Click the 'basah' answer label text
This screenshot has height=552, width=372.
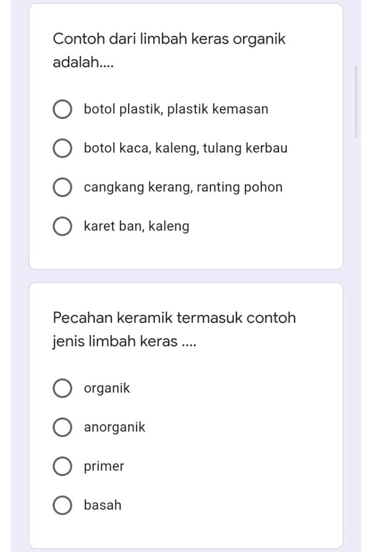[103, 506]
